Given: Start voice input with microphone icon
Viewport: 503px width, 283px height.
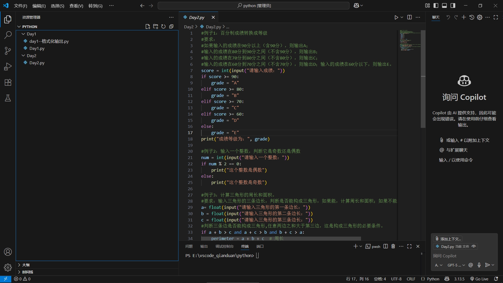Looking at the screenshot, I should pos(479,265).
